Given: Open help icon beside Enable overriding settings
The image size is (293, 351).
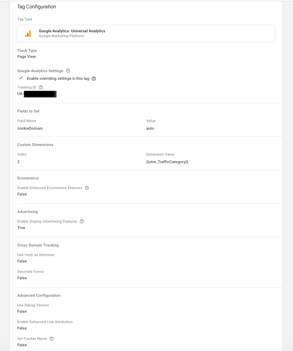Looking at the screenshot, I should pyautogui.click(x=94, y=79).
